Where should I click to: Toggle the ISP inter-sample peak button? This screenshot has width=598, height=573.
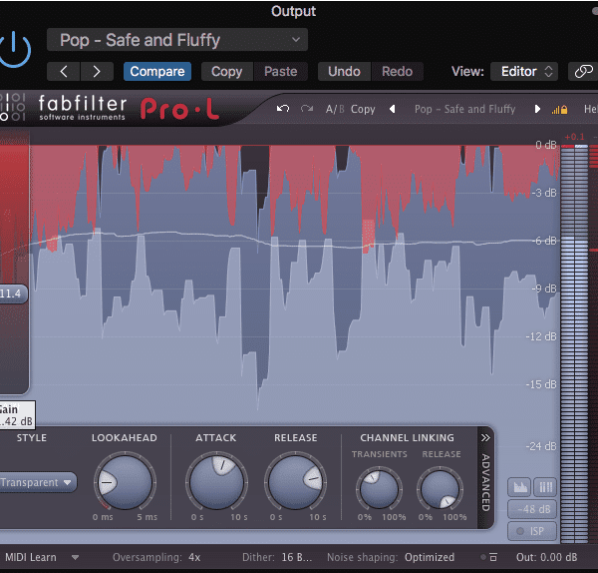click(532, 531)
